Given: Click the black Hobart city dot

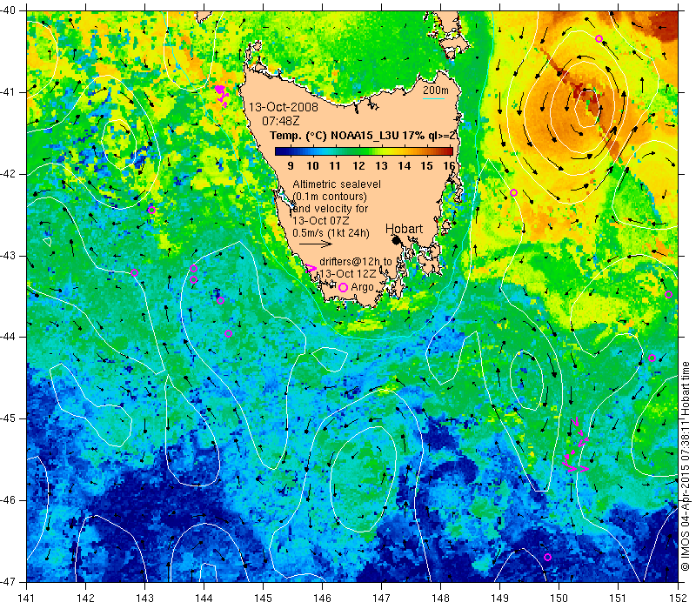Looking at the screenshot, I should coord(396,240).
